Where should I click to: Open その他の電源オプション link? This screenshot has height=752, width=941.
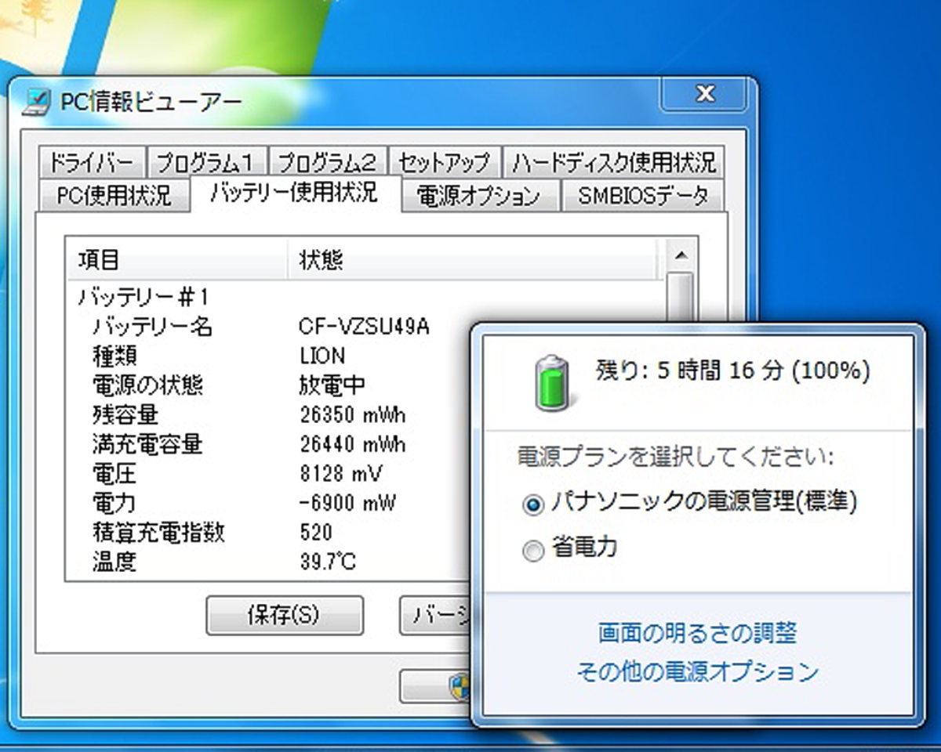[699, 671]
